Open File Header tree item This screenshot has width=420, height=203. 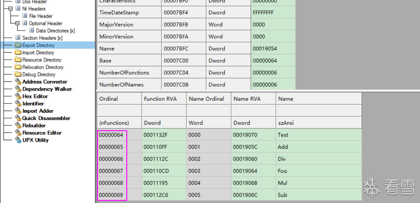click(41, 16)
